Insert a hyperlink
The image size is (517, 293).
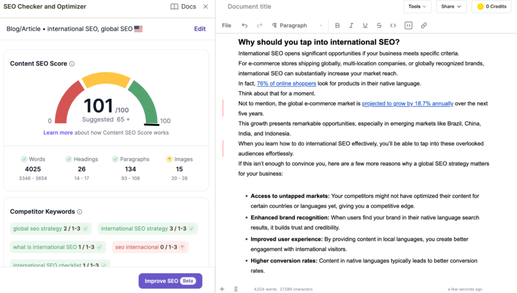(424, 26)
